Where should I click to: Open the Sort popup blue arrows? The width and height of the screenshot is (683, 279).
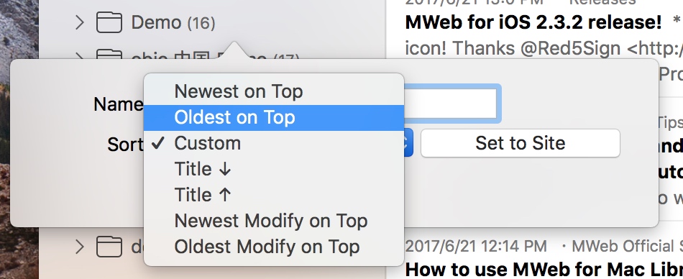point(408,143)
